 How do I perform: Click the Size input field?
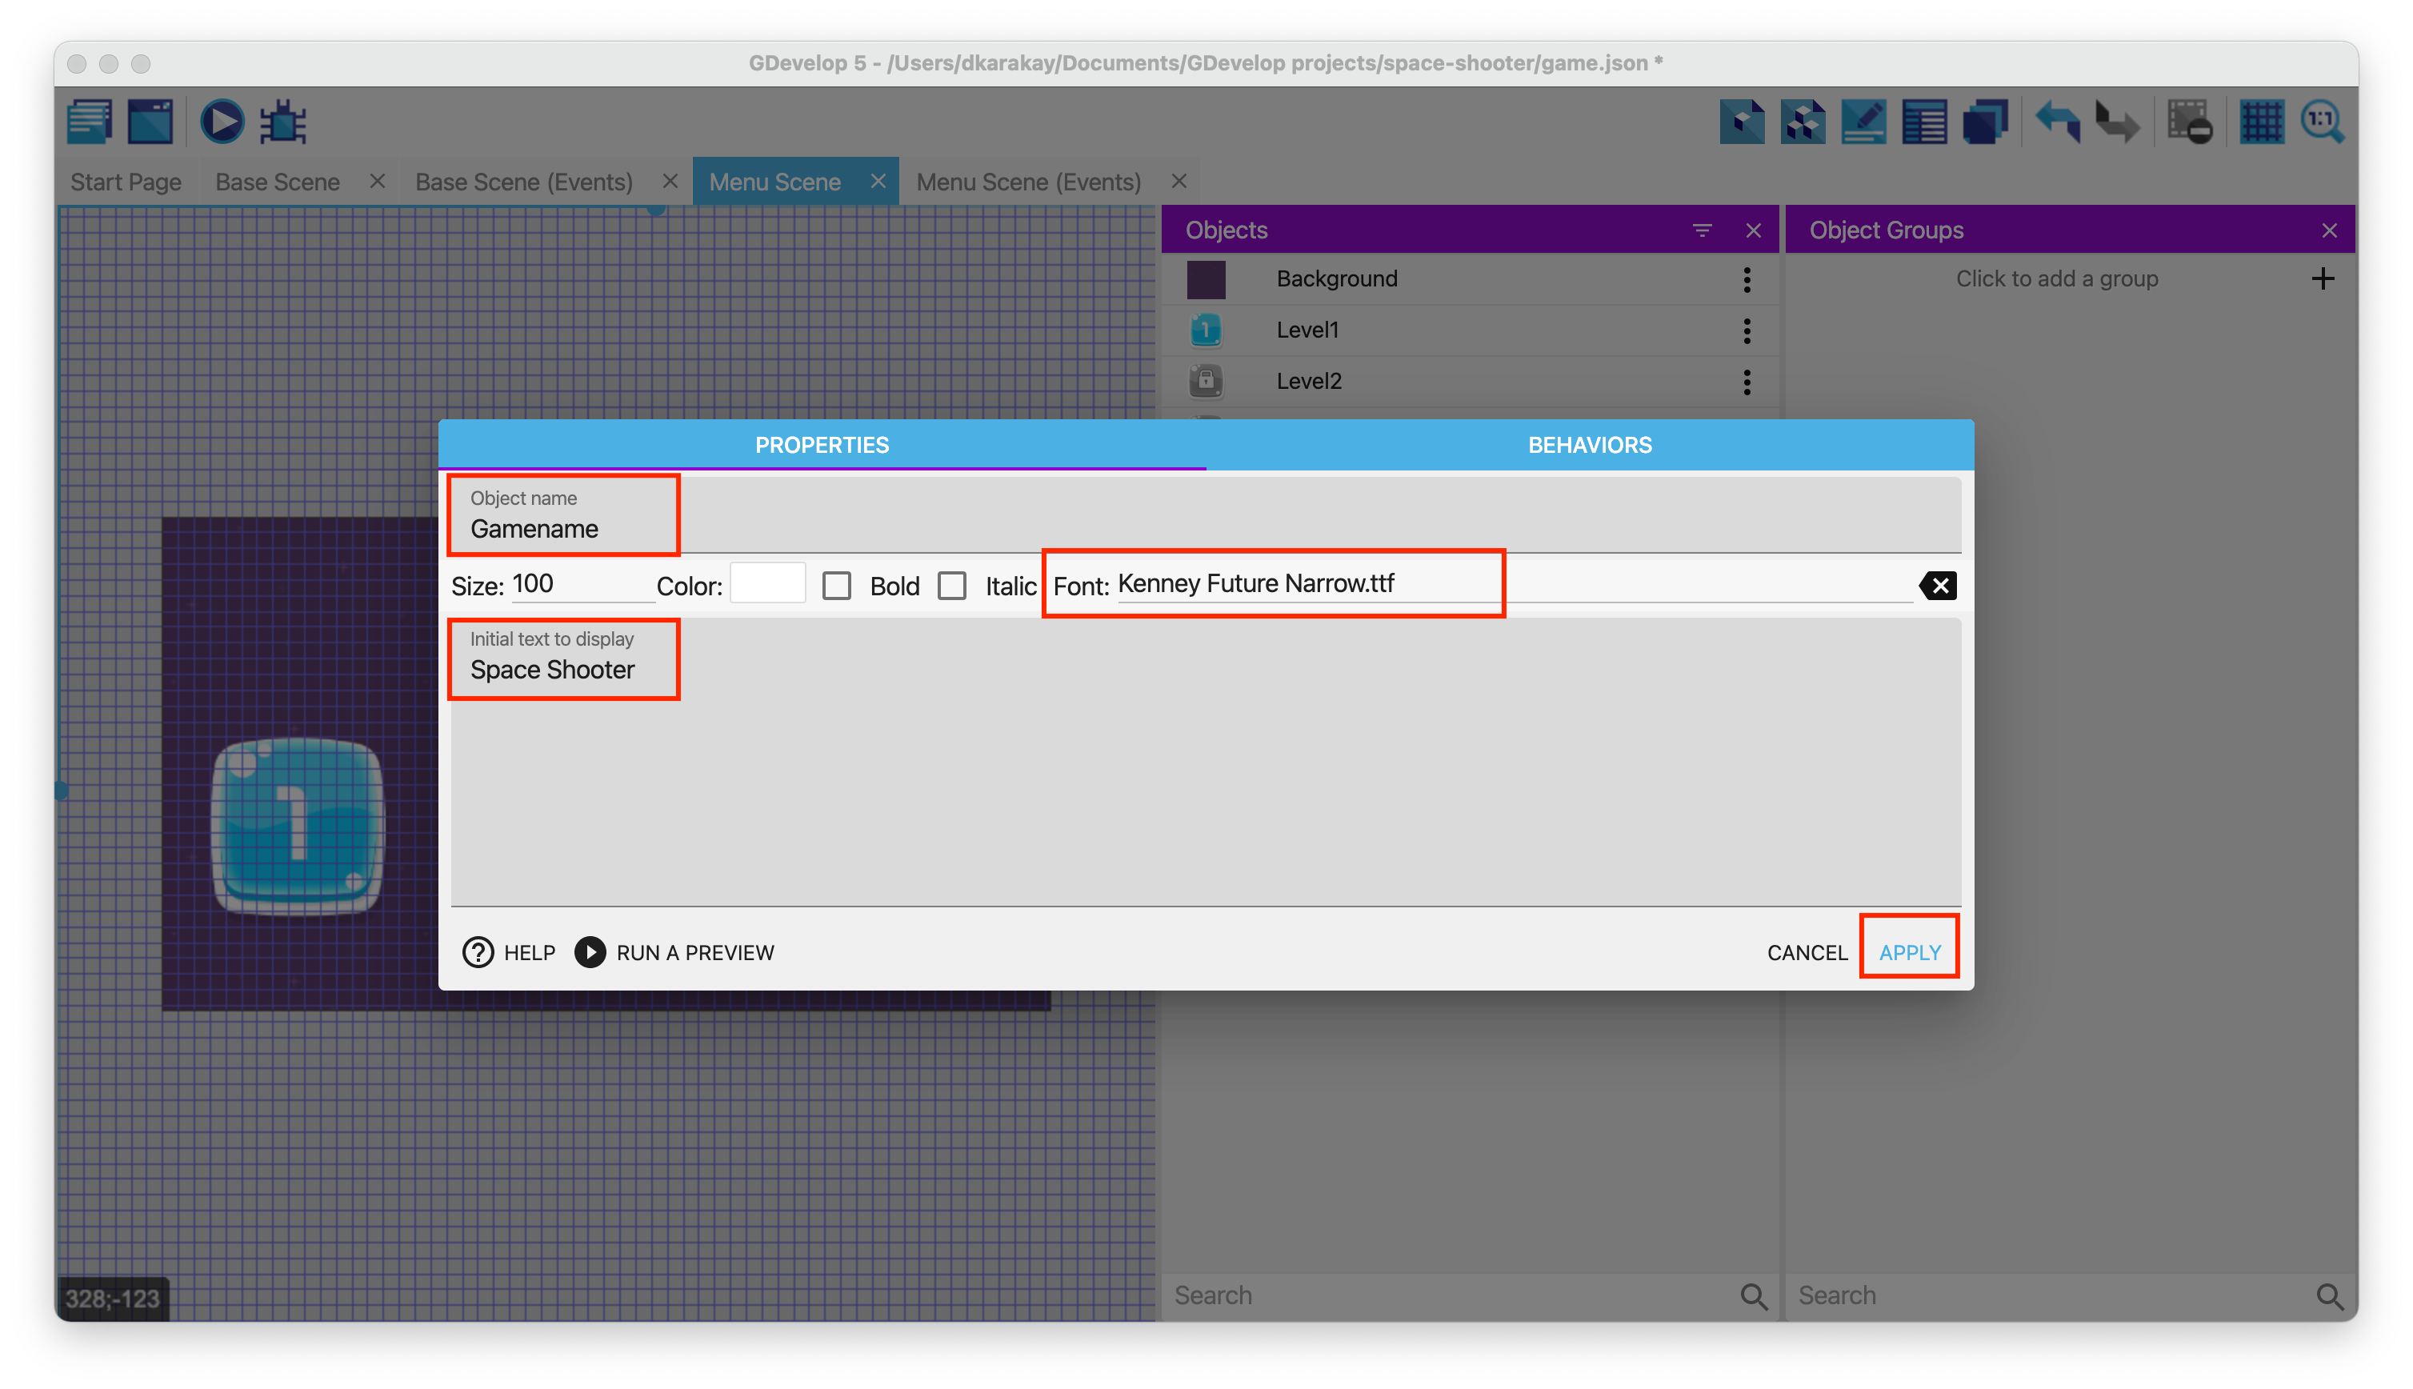coord(580,584)
